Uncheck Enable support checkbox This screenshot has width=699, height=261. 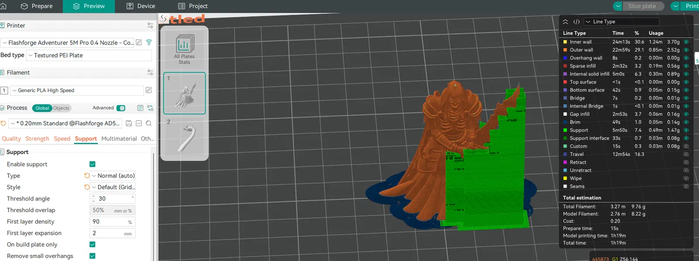coord(93,164)
